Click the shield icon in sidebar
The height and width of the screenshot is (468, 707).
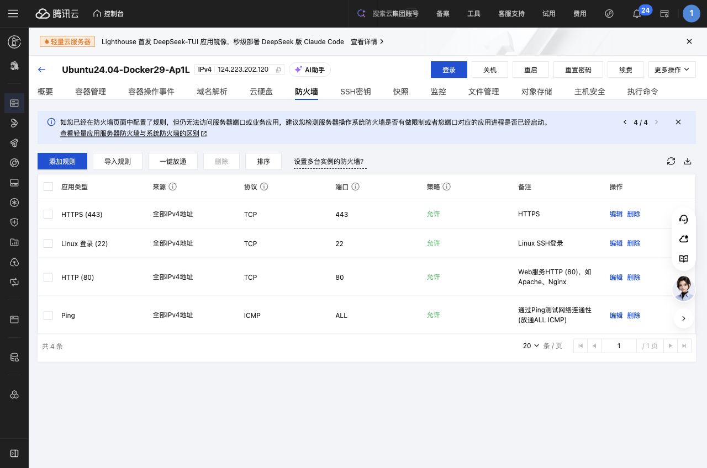tap(14, 222)
